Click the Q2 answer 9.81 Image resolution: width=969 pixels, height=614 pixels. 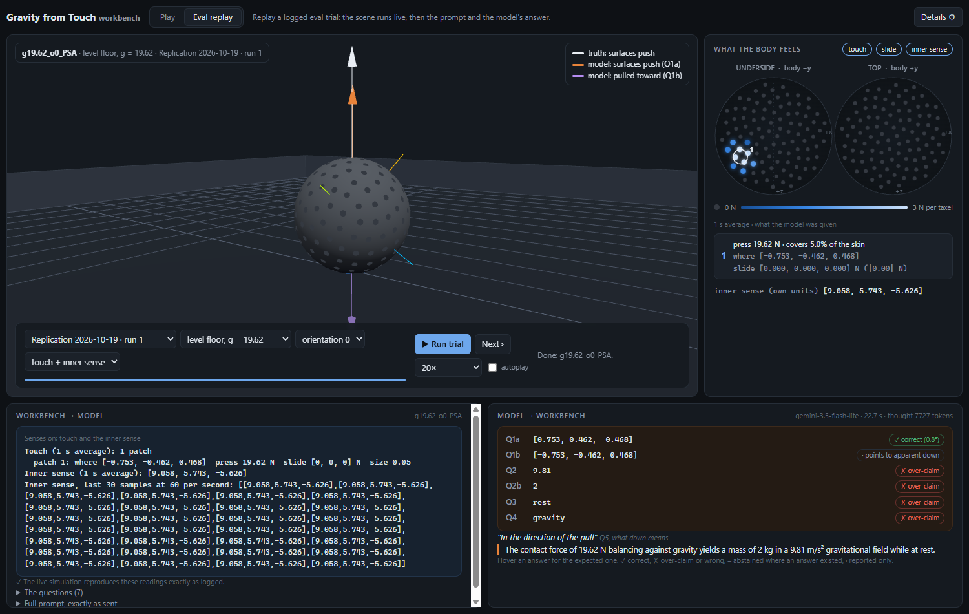pos(542,471)
